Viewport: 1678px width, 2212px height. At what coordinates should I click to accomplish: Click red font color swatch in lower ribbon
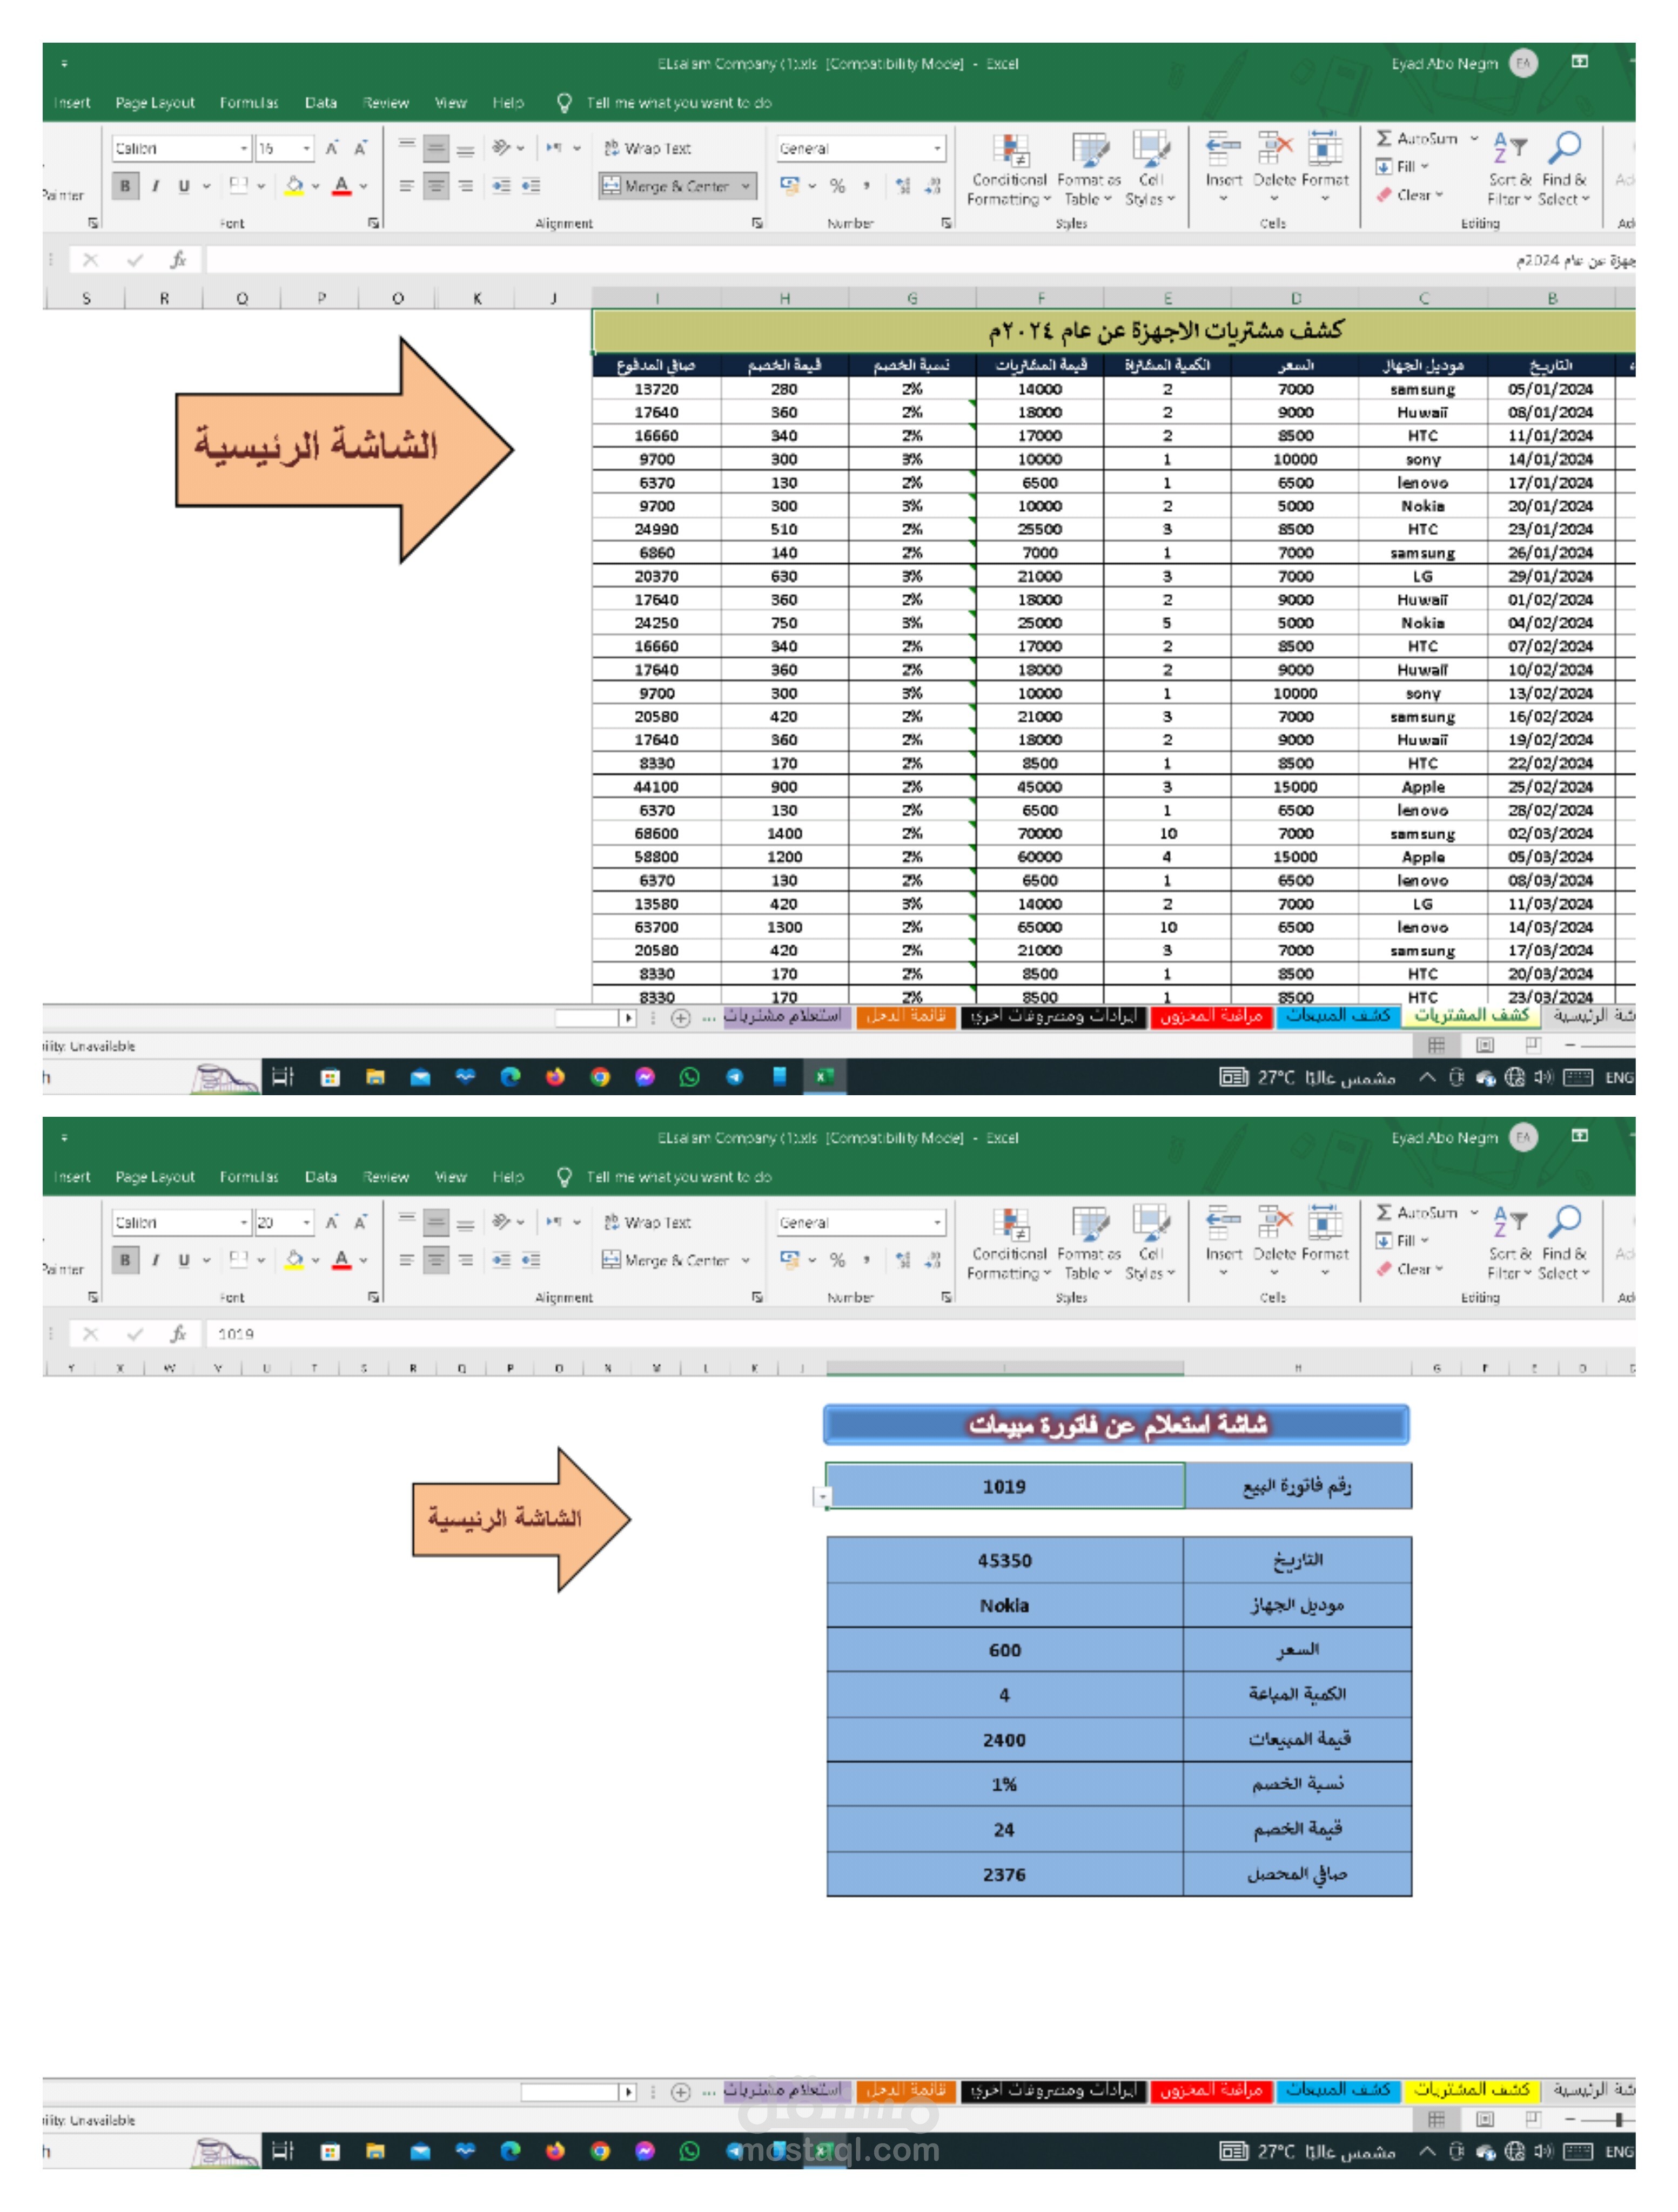pyautogui.click(x=341, y=1260)
